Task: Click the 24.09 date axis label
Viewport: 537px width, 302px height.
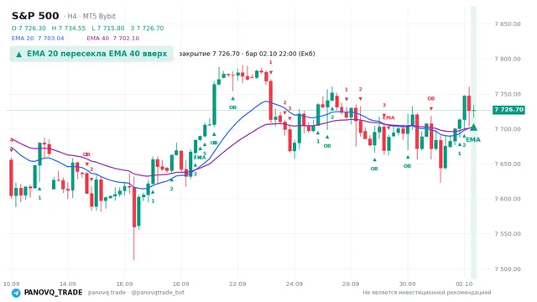Action: pos(295,284)
